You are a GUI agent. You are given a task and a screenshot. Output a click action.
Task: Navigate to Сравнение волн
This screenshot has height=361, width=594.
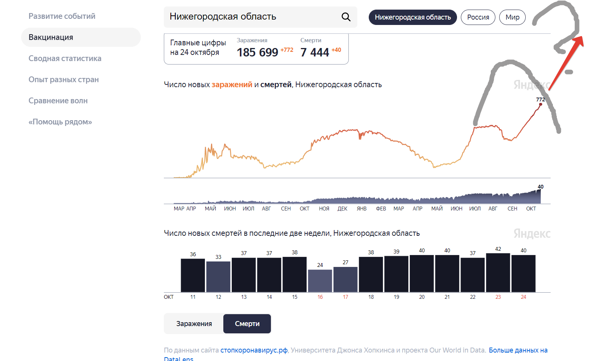click(x=58, y=101)
